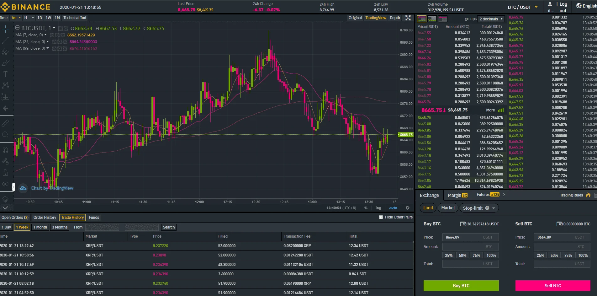Select the crosshair cursor tool
This screenshot has width=597, height=296.
point(5,29)
